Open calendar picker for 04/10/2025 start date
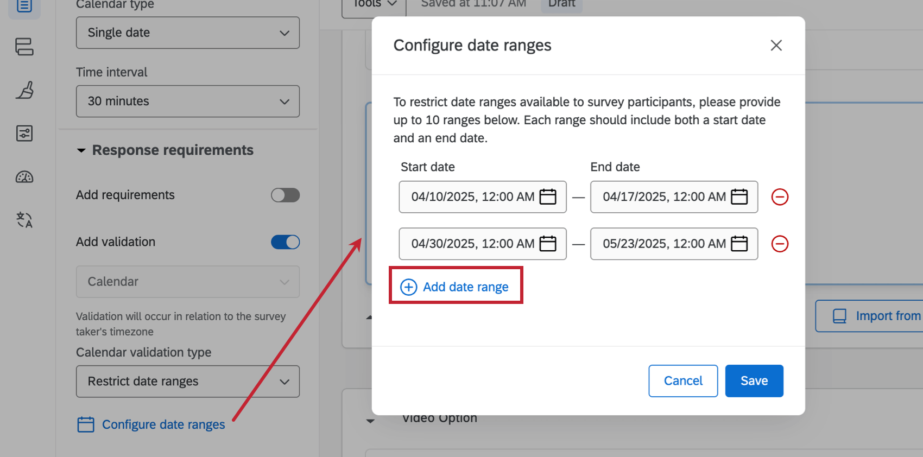Screen dimensions: 923x457 coord(548,196)
